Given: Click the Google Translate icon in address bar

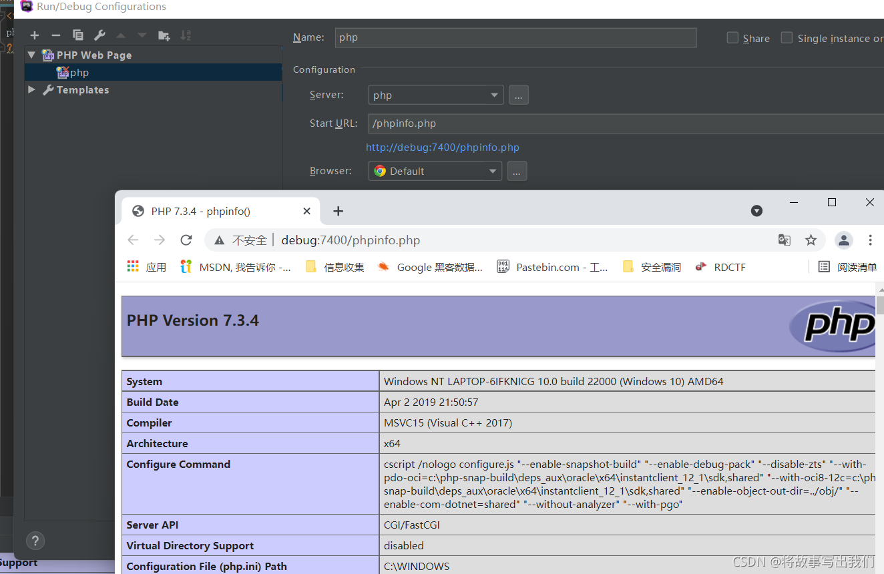Looking at the screenshot, I should click(785, 240).
